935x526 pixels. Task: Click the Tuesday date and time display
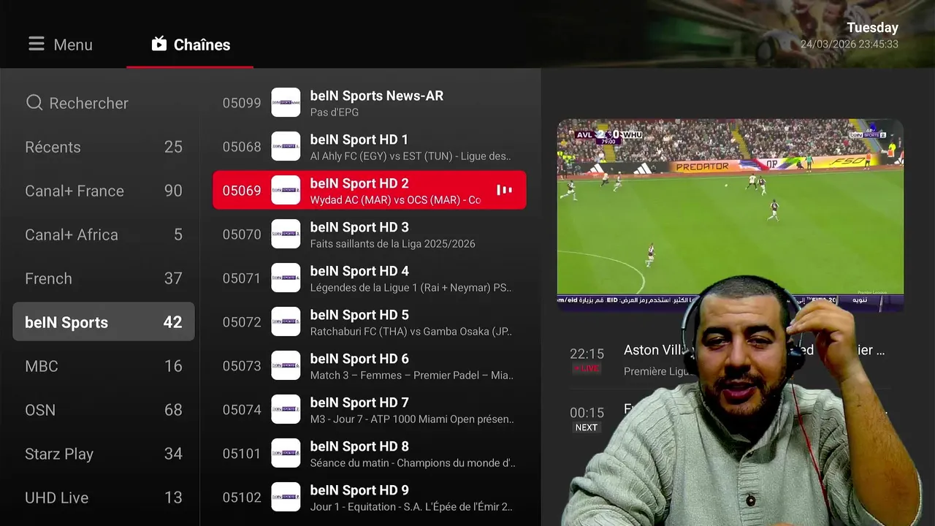[x=849, y=35]
